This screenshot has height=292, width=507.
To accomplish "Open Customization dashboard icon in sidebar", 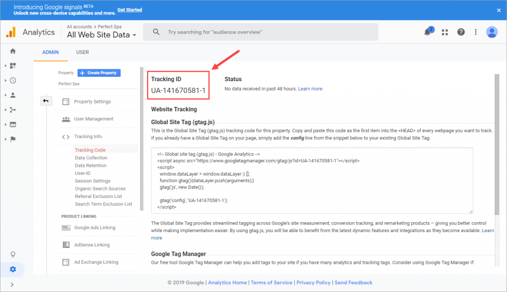I will (13, 66).
